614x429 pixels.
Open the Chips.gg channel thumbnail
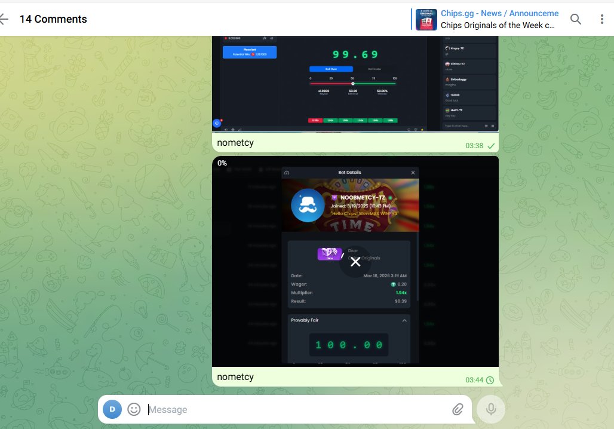tap(426, 19)
